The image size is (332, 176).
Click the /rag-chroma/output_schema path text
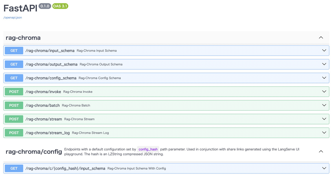(x=51, y=64)
